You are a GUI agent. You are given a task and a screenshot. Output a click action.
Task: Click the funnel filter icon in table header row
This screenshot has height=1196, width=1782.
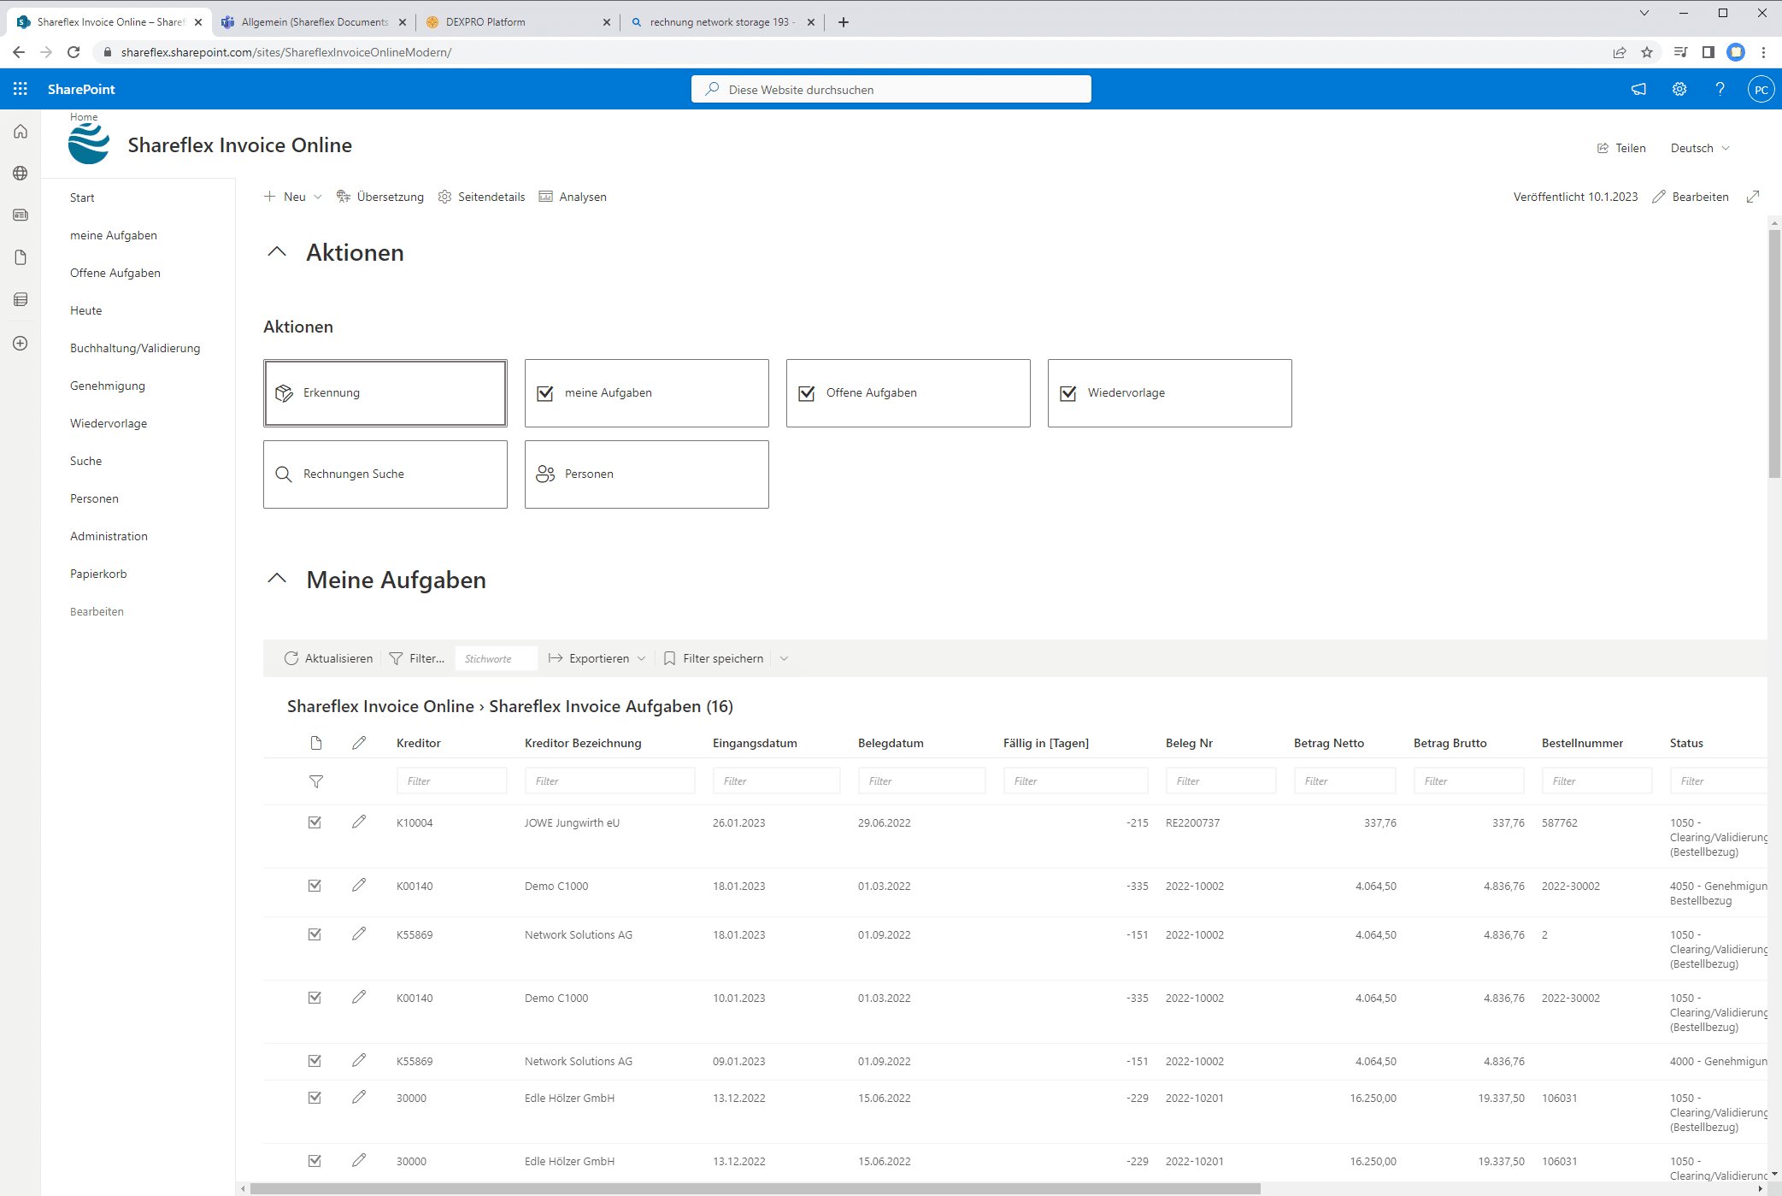click(315, 781)
